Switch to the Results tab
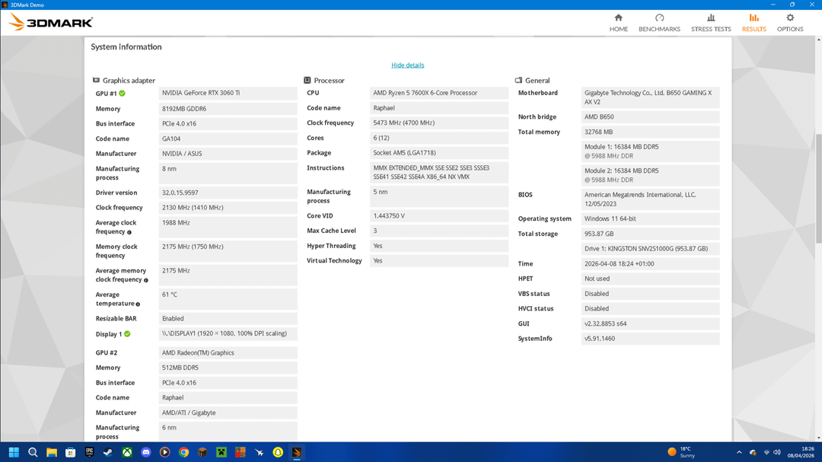The image size is (822, 462). [x=753, y=22]
